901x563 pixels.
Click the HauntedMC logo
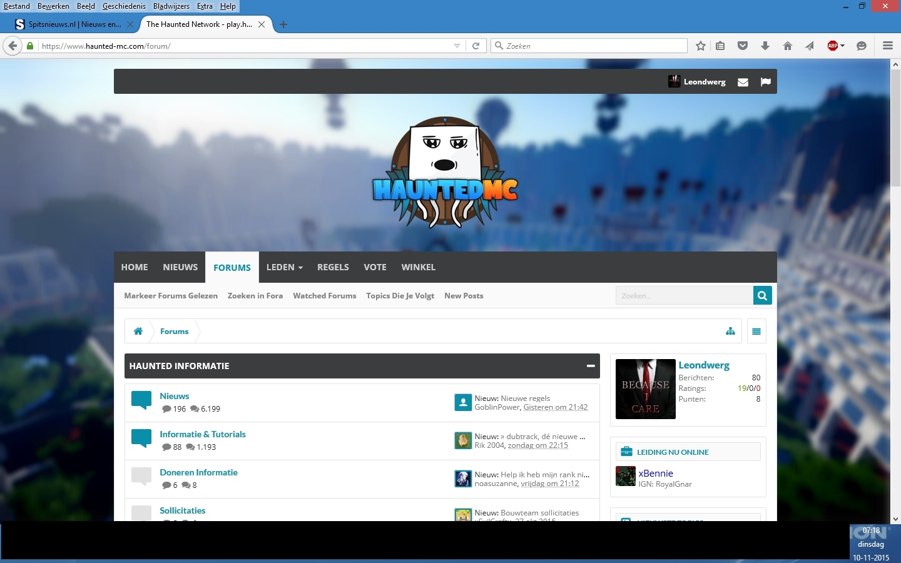[x=445, y=172]
